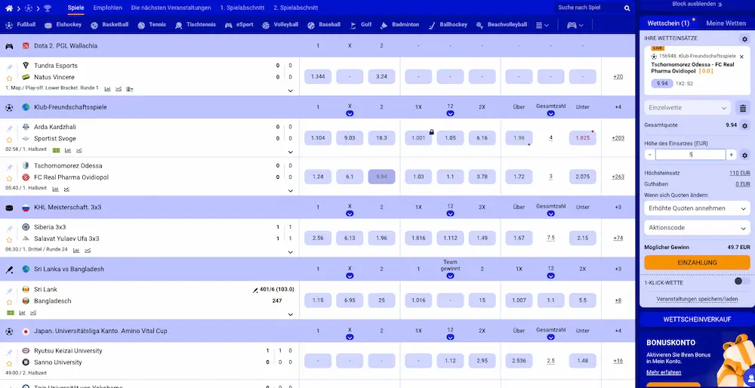Favorite the Arda Kardzhali match star
Screen dimensions: 755x388
(x=9, y=140)
